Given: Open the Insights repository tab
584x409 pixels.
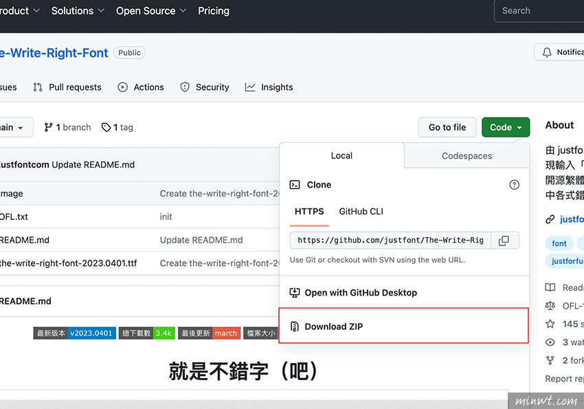Looking at the screenshot, I should [269, 87].
